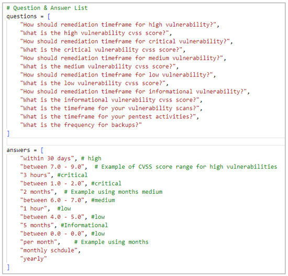This screenshot has width=288, height=276.
Task: Click the '2 months' answer string
Action: click(37, 192)
